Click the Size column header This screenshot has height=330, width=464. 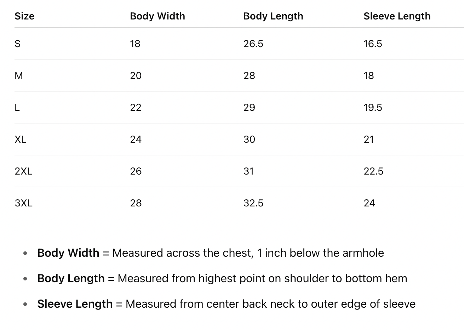(24, 16)
